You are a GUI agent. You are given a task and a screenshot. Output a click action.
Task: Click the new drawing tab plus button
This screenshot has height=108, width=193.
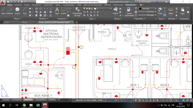coord(76,23)
